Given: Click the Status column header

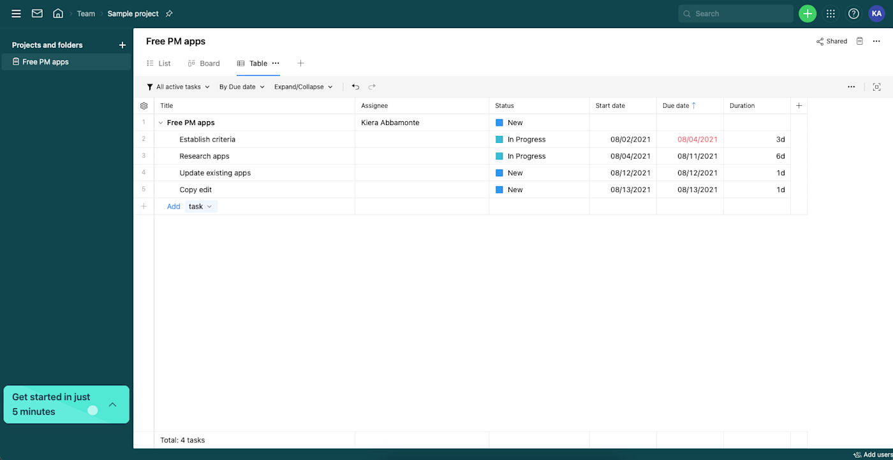Looking at the screenshot, I should 539,106.
